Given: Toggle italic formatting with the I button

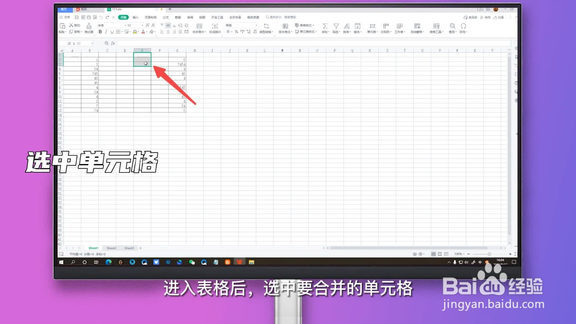Looking at the screenshot, I should pos(106,32).
